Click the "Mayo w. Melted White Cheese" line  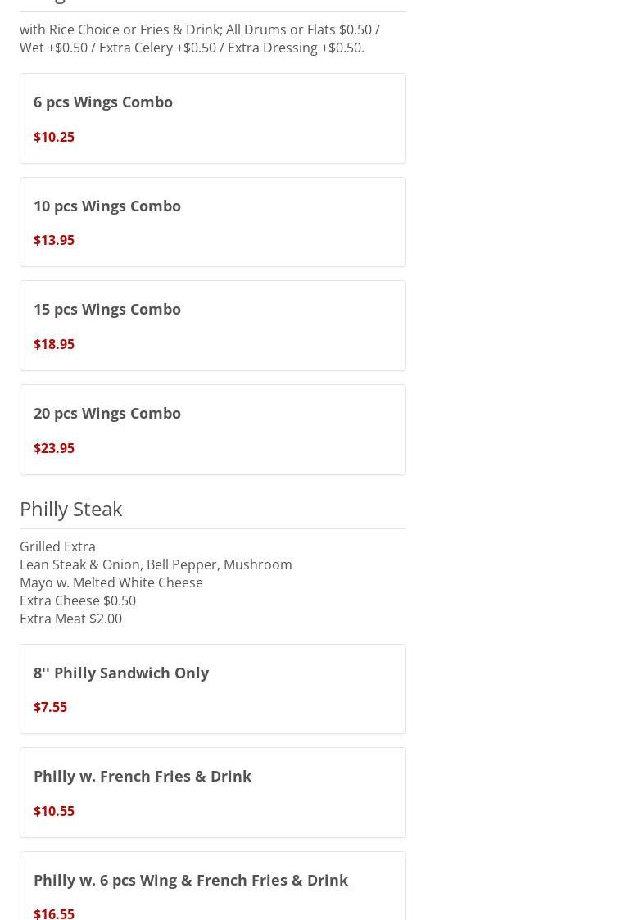111,582
